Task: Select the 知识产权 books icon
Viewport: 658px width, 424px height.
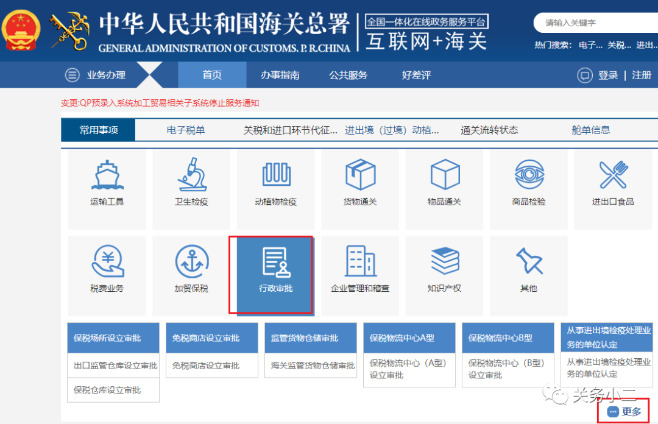Action: 445,263
